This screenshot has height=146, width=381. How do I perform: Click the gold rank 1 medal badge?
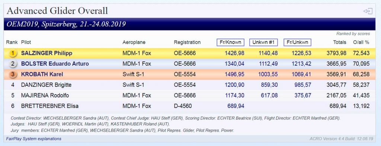click(x=13, y=53)
